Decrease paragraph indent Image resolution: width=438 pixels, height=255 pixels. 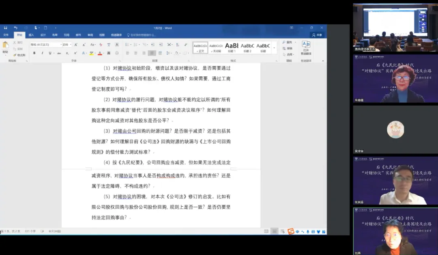tap(153, 44)
